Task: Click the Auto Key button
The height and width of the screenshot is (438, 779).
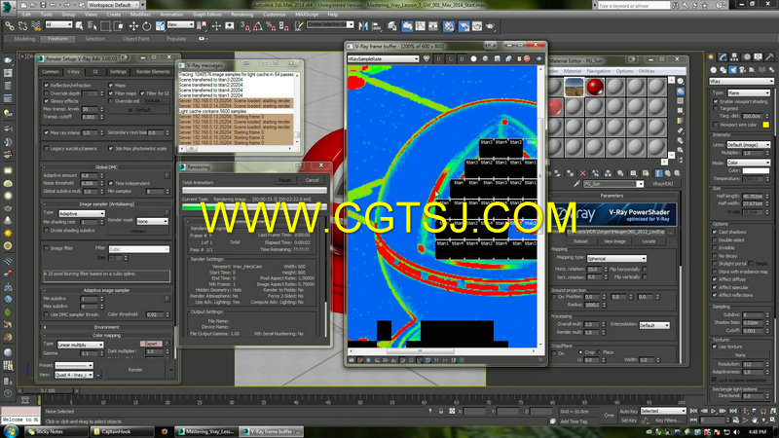Action: pyautogui.click(x=628, y=411)
